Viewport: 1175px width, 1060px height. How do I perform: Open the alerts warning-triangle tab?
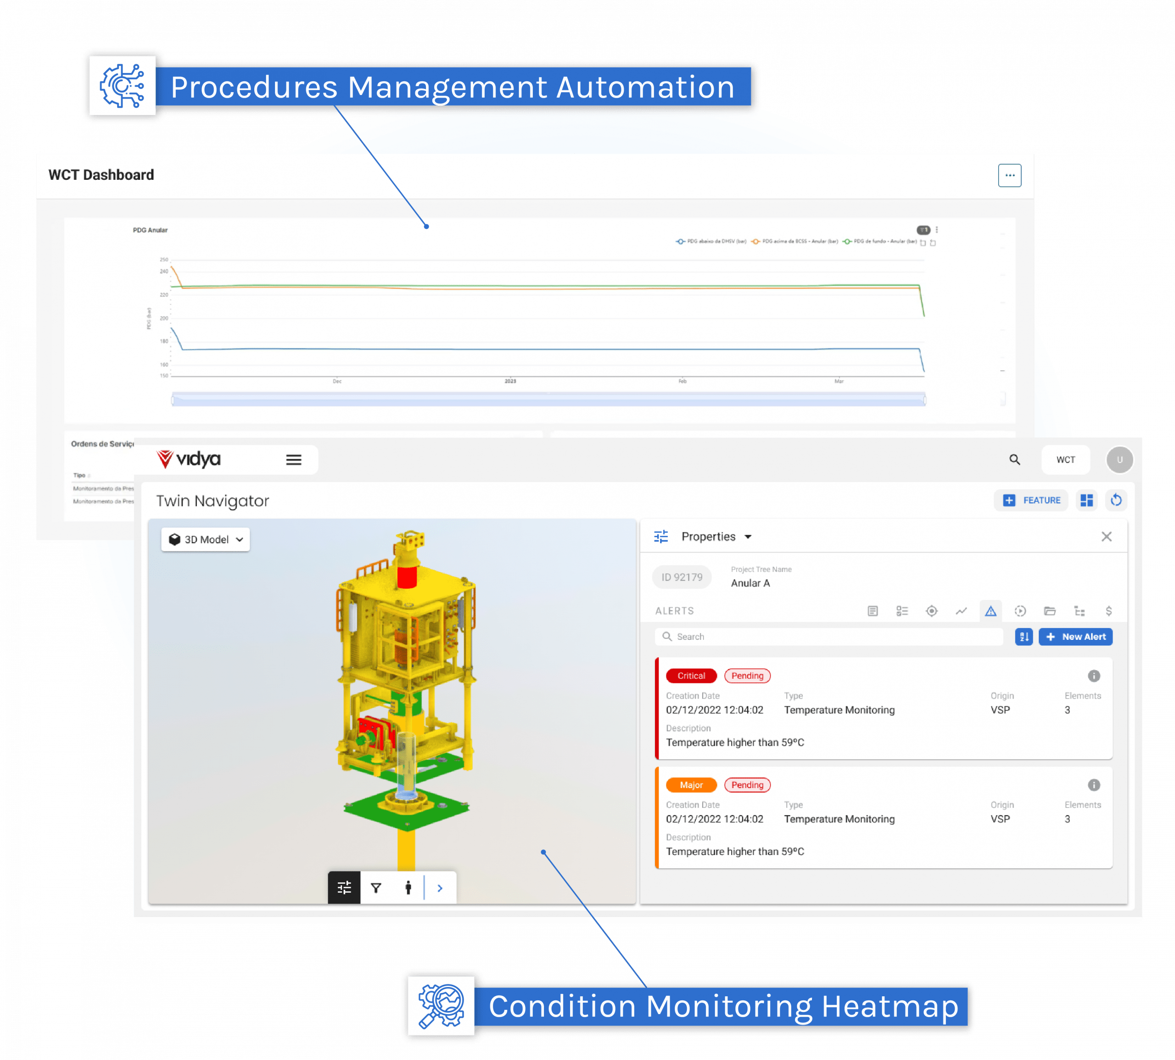(991, 611)
